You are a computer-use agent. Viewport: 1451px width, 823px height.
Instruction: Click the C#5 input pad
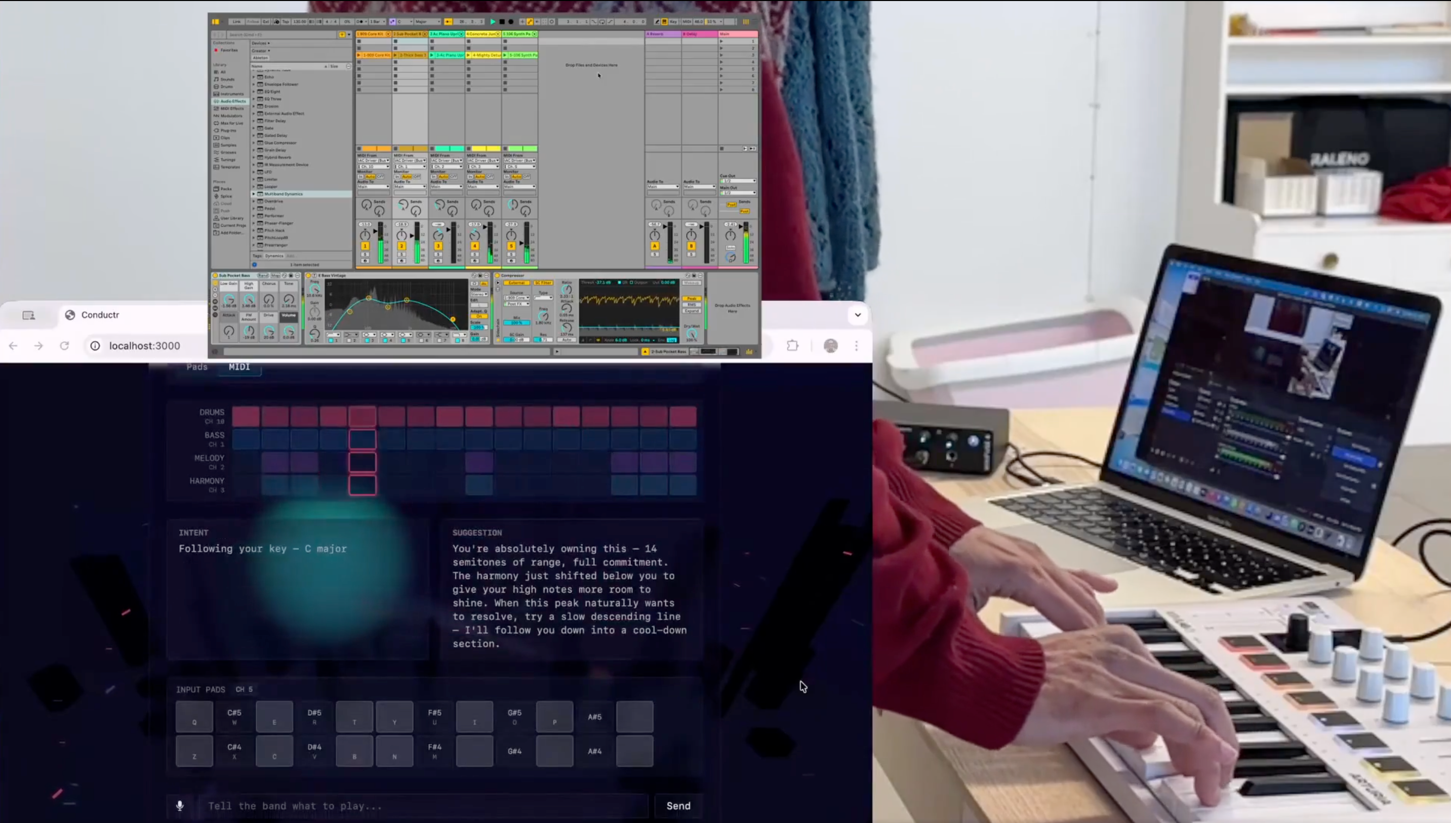[x=234, y=717]
